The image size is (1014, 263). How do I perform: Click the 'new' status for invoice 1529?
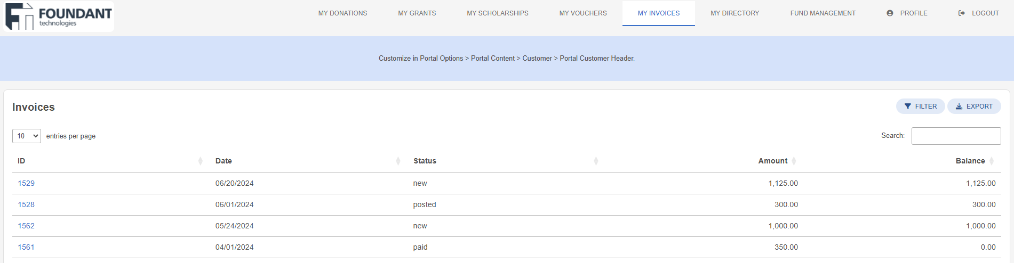(420, 183)
